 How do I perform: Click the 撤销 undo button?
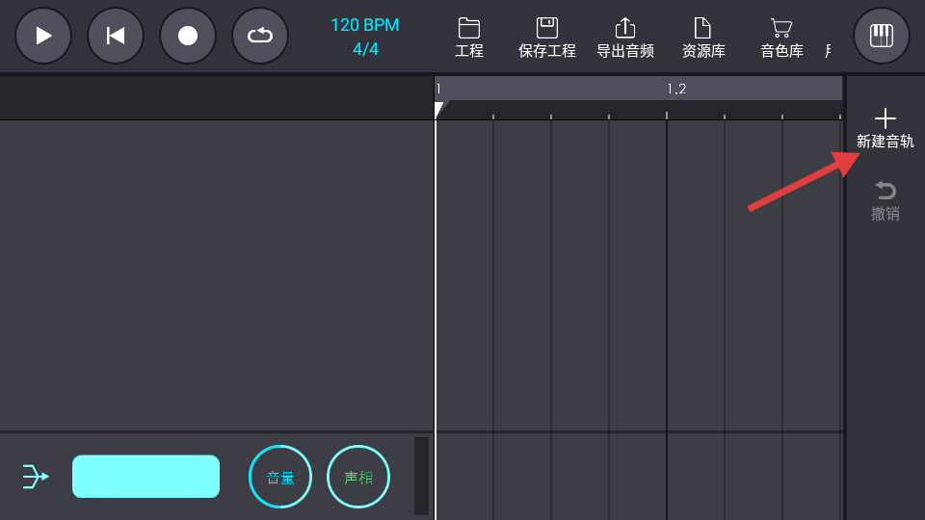[885, 201]
